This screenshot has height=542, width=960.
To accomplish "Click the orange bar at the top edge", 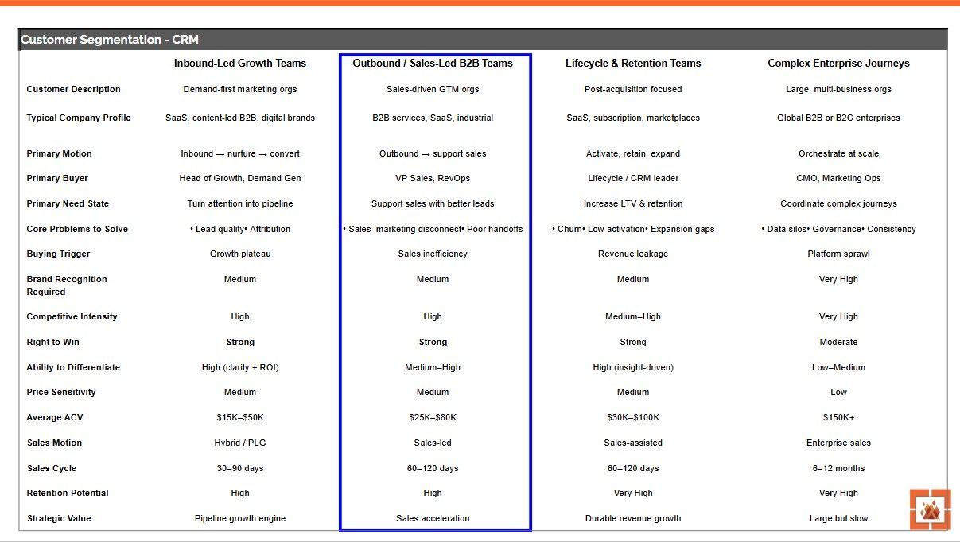I will tap(480, 3).
